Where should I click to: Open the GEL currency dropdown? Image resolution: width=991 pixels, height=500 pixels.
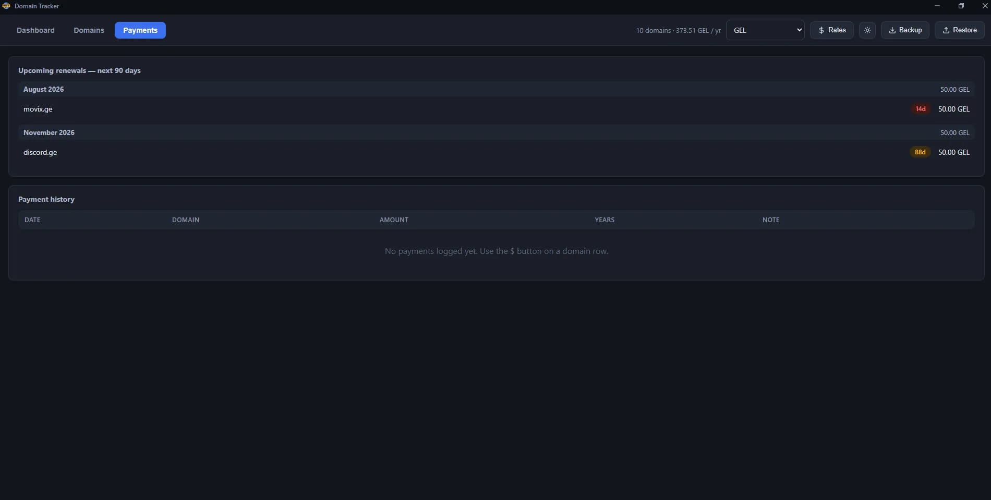(765, 30)
